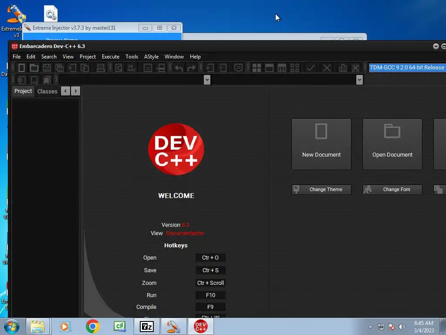Open the AStyle menu
This screenshot has height=335, width=446.
151,57
